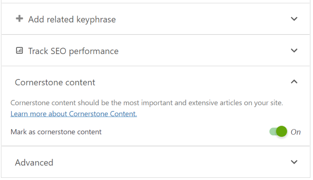
Task: Click the 'Advanced' heading text
Action: click(34, 162)
